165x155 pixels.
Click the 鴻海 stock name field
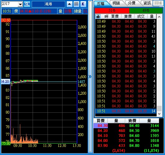point(48,4)
